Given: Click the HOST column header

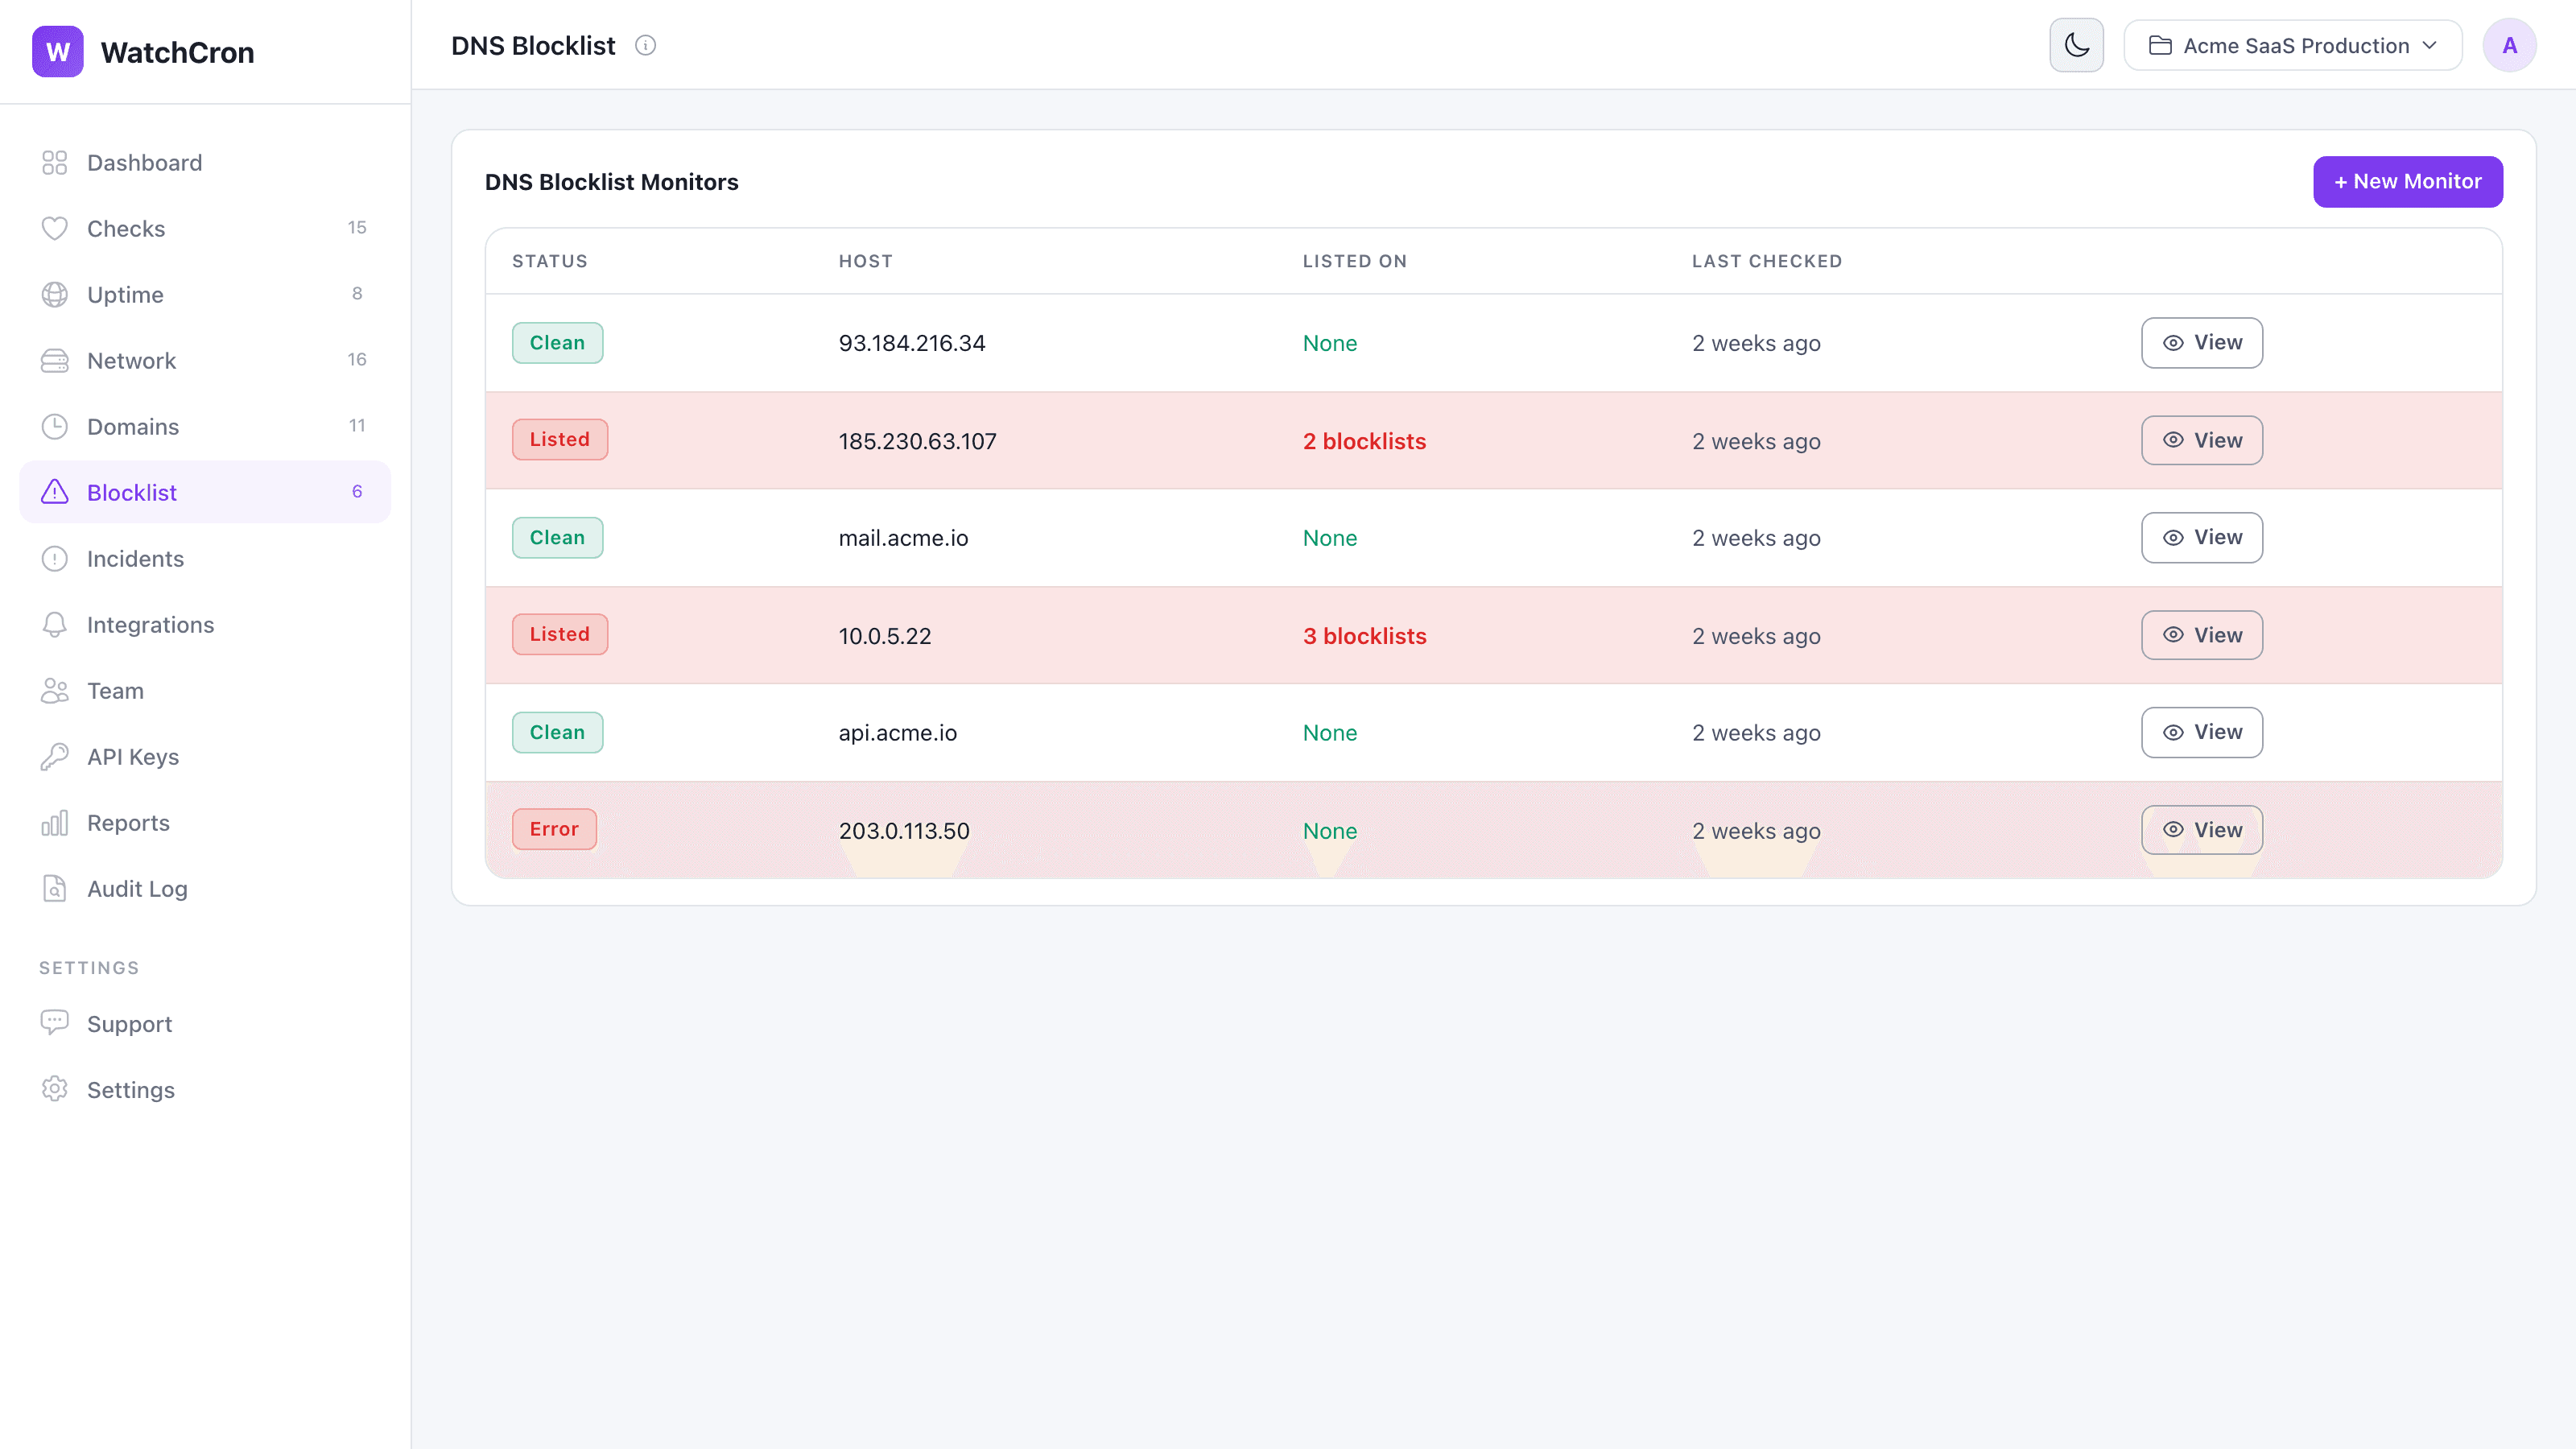Looking at the screenshot, I should (x=865, y=261).
